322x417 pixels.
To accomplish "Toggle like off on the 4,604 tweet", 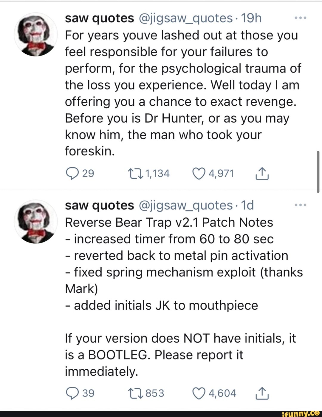I will coord(198,393).
